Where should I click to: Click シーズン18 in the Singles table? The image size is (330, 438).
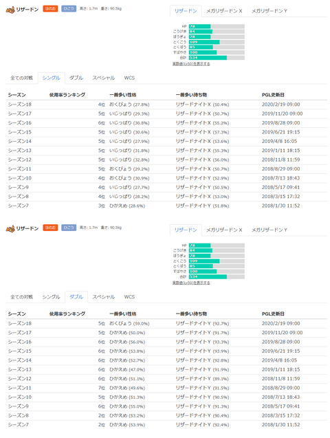point(19,105)
